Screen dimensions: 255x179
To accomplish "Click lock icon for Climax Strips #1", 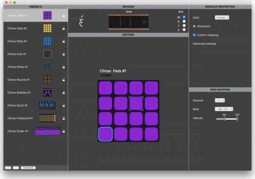I will point(63,67).
